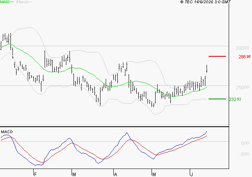The image size is (252, 177).
Task: Click the BBands legend label
Action: [23, 2]
